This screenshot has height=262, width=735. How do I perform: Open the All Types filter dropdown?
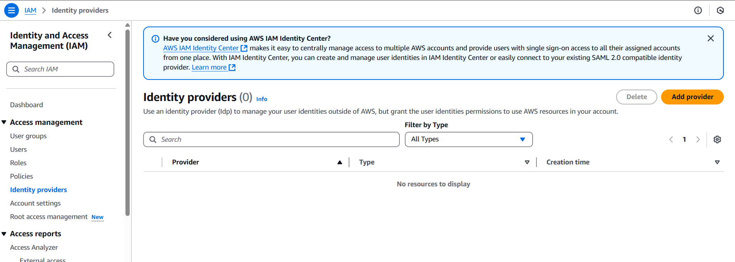pyautogui.click(x=469, y=139)
